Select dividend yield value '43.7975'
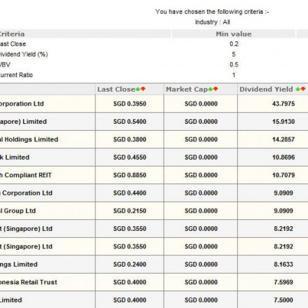This screenshot has width=308, height=308. tap(283, 104)
